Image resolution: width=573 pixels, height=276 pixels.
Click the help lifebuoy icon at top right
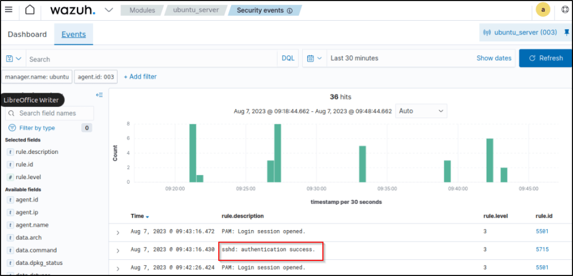565,10
